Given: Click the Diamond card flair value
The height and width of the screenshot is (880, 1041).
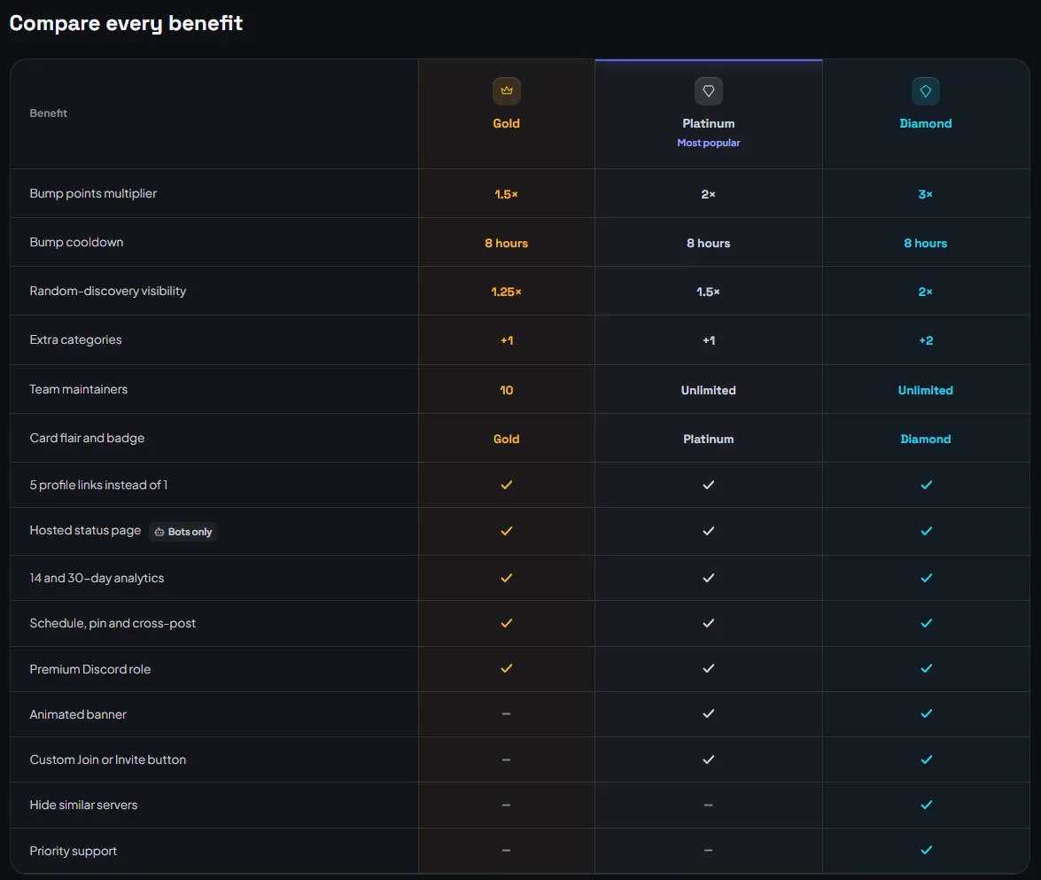Looking at the screenshot, I should (926, 439).
